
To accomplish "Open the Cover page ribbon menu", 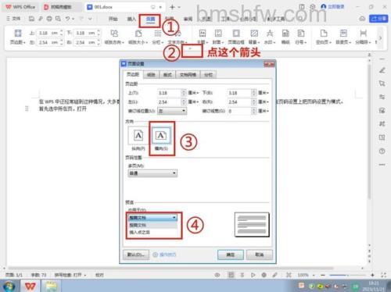I will (x=218, y=37).
